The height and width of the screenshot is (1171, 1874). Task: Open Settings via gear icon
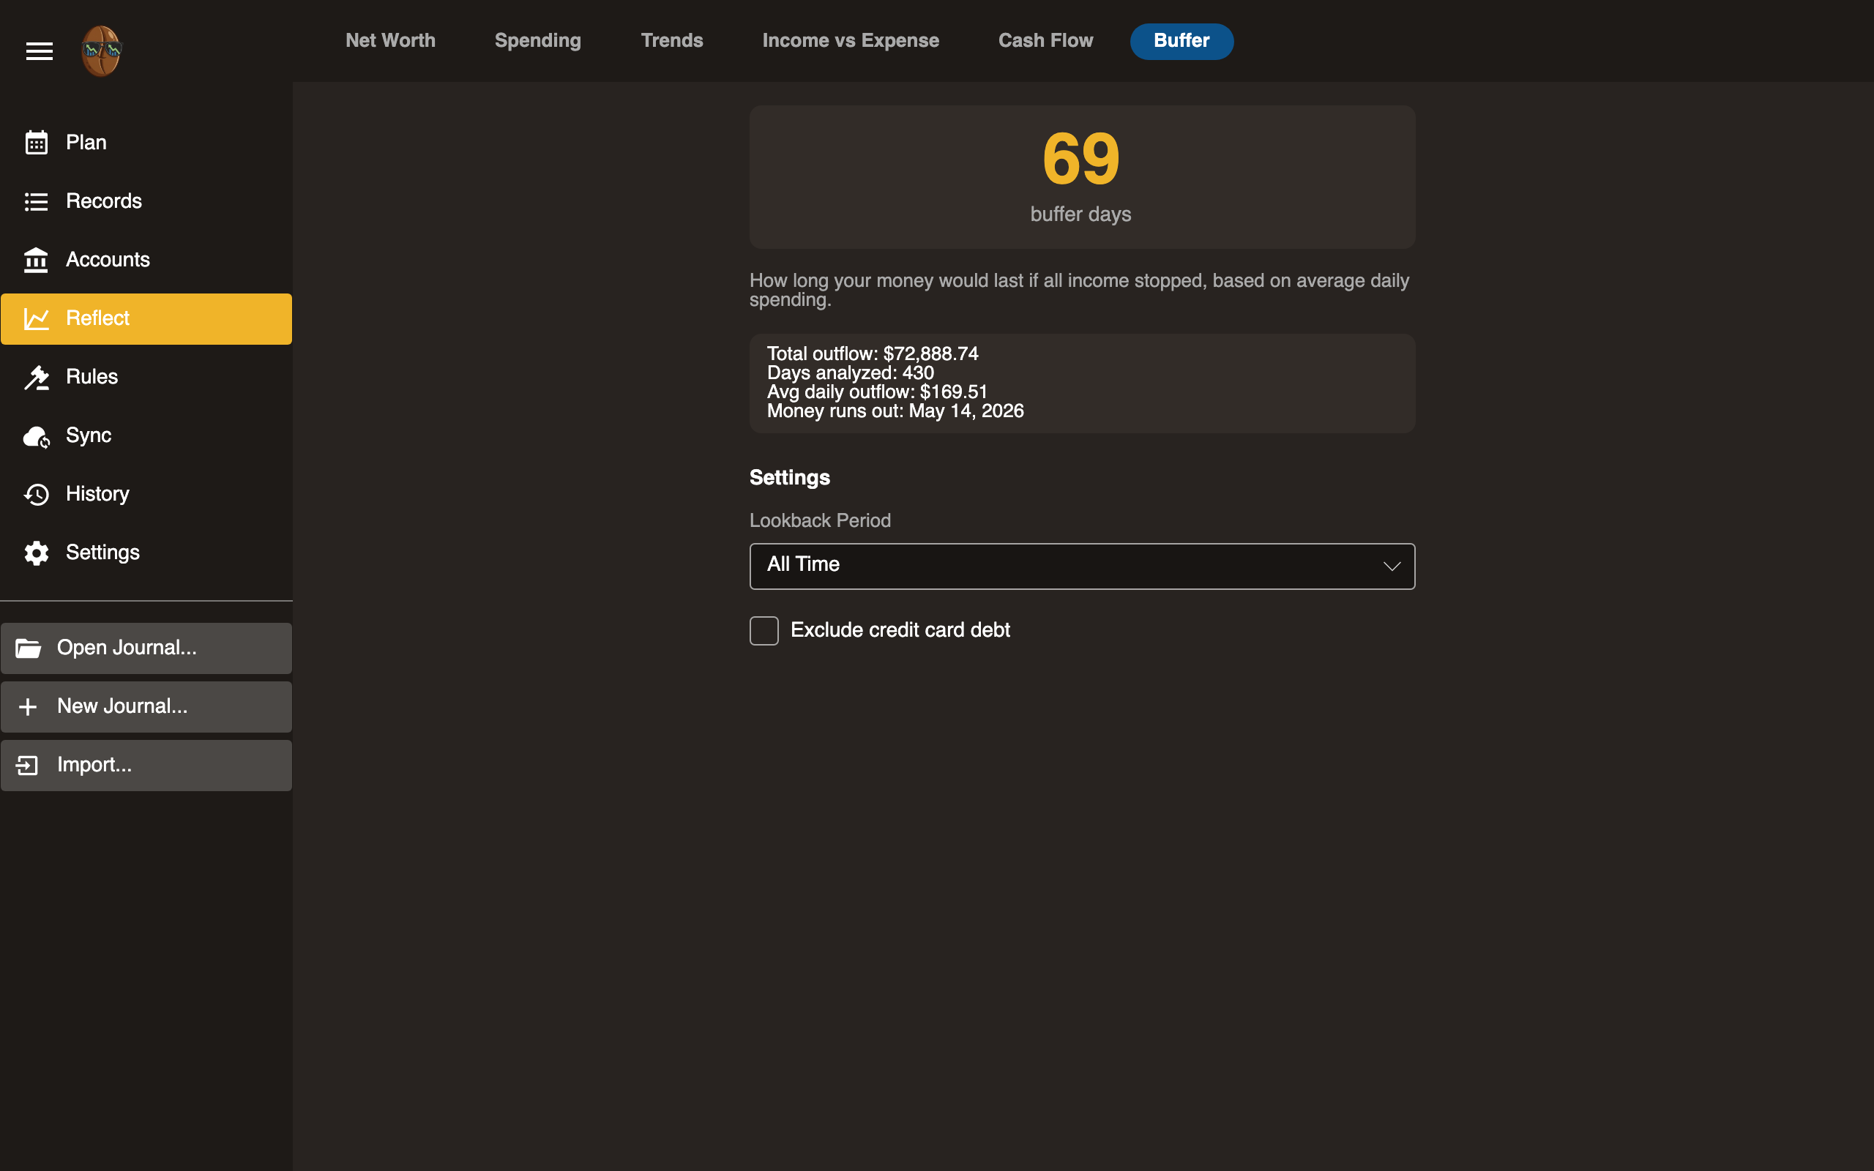tap(37, 553)
